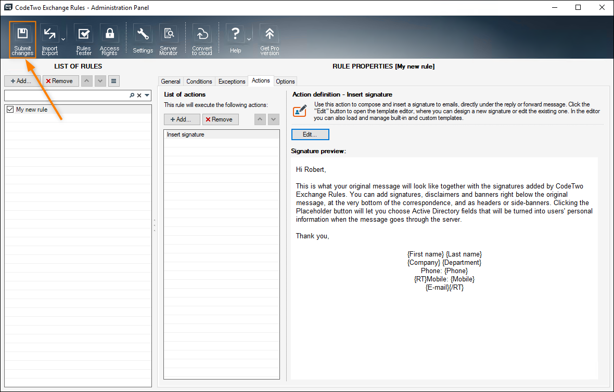This screenshot has height=392, width=614.
Task: Open the rules list menu icon
Action: tap(113, 81)
